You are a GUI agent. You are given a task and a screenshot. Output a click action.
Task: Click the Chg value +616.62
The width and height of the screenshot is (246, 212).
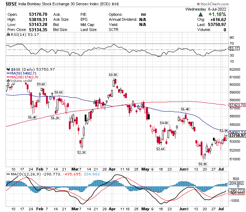[x=218, y=20]
